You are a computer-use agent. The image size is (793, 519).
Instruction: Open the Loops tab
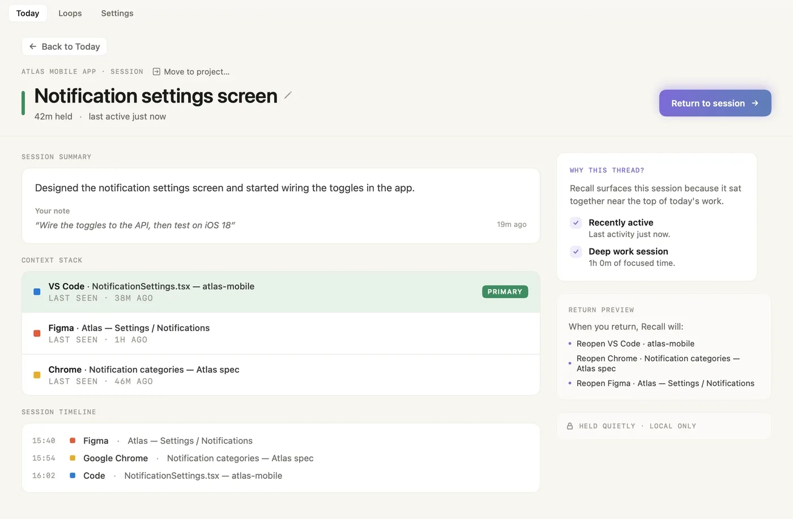[x=70, y=13]
